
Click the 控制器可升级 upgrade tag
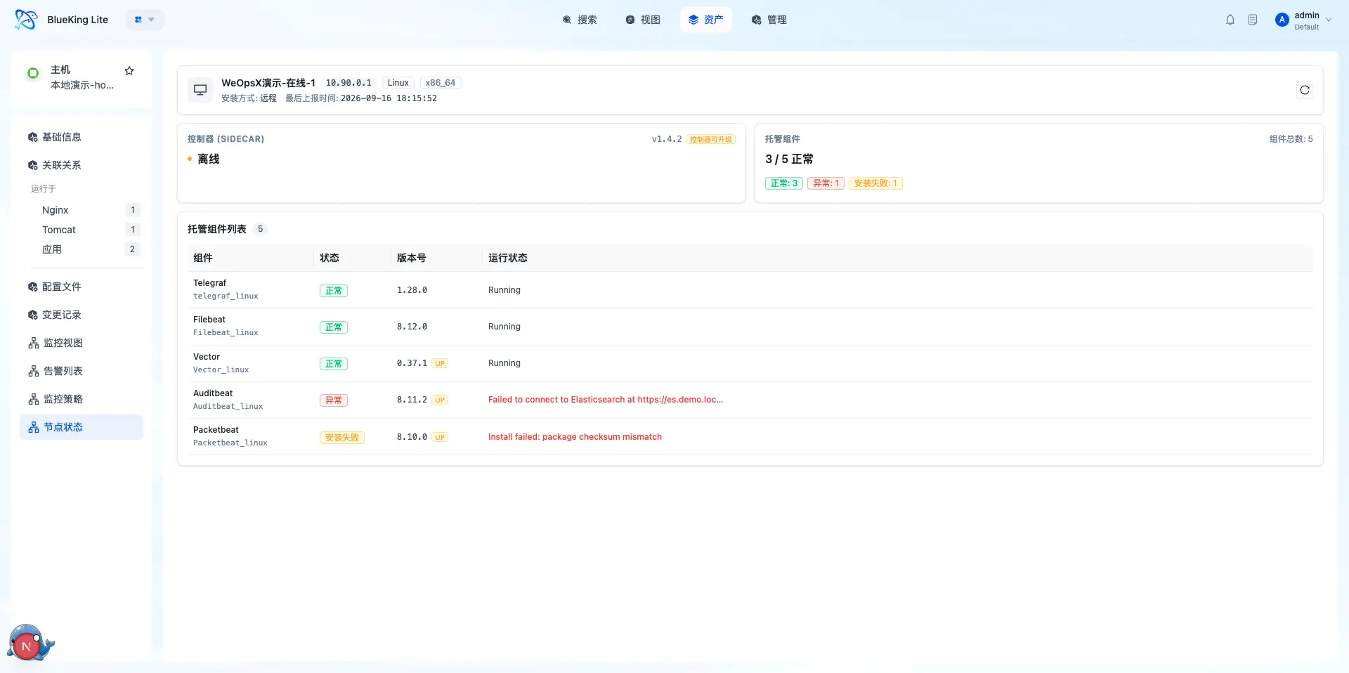[710, 139]
